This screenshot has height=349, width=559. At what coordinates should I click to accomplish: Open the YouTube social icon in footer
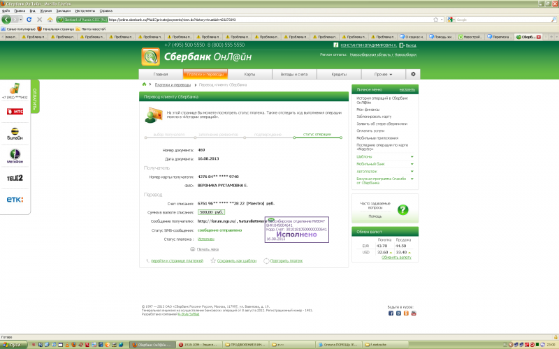point(414,313)
